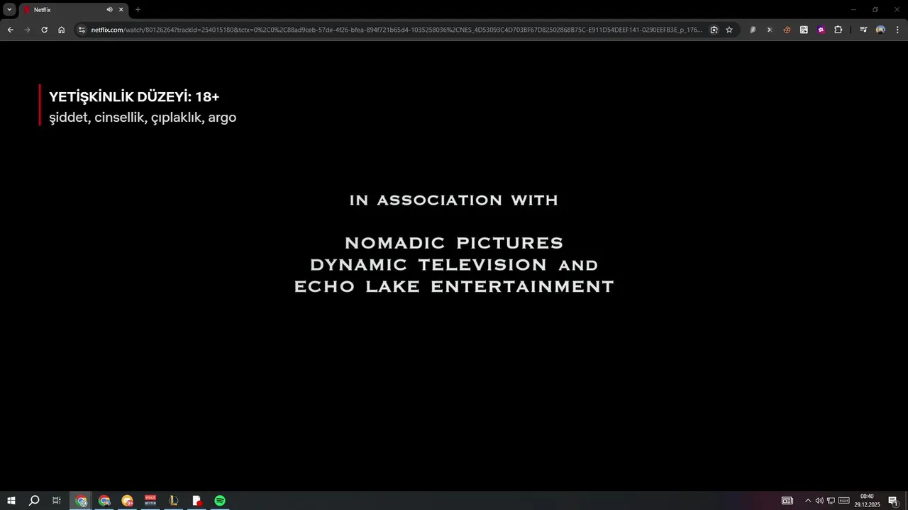This screenshot has height=510, width=908.
Task: Open the touch keyboard tray icon
Action: pyautogui.click(x=844, y=501)
